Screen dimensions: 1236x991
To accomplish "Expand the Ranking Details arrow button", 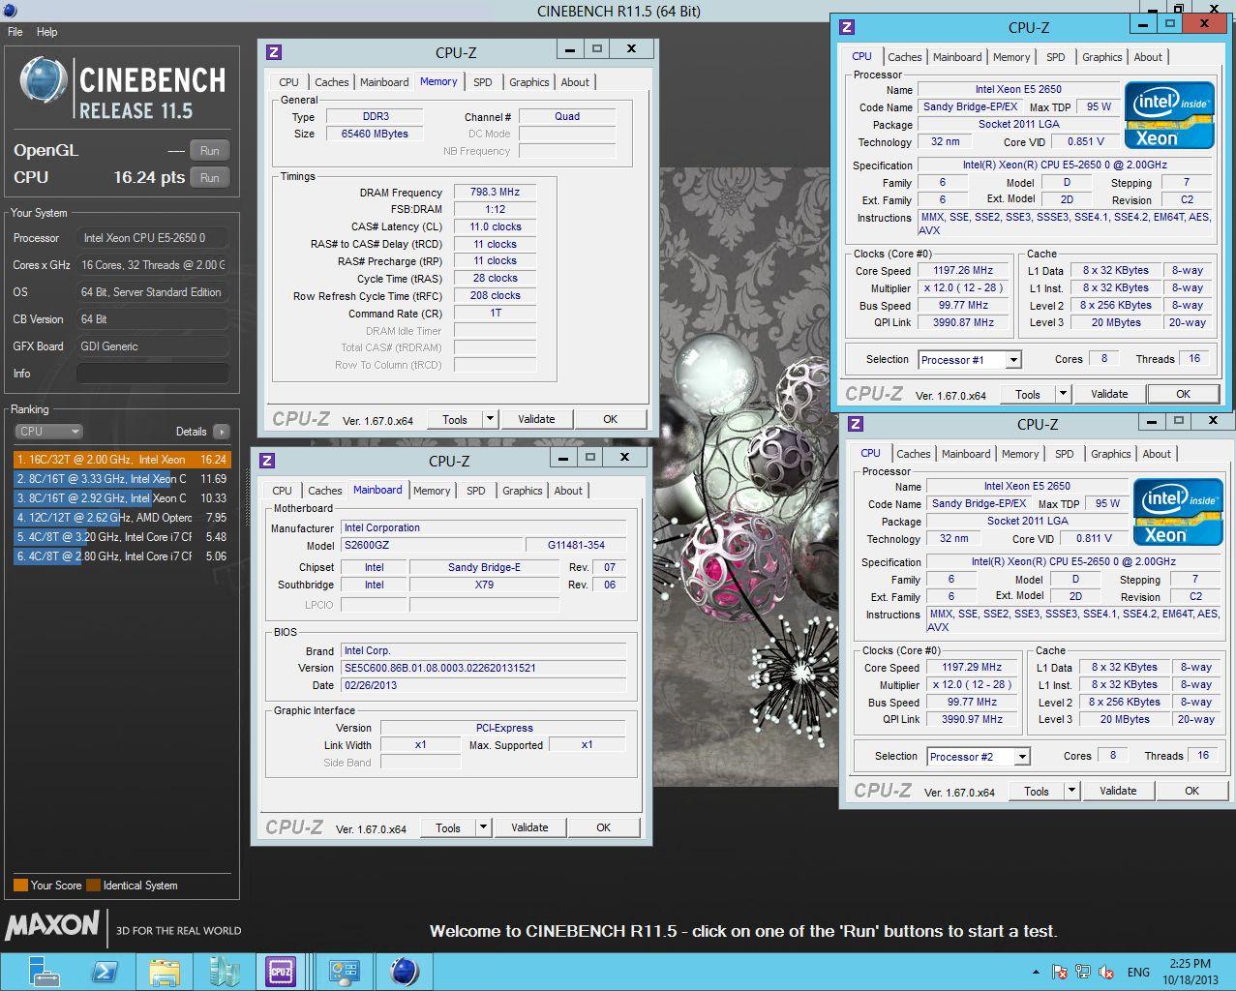I will pos(222,432).
